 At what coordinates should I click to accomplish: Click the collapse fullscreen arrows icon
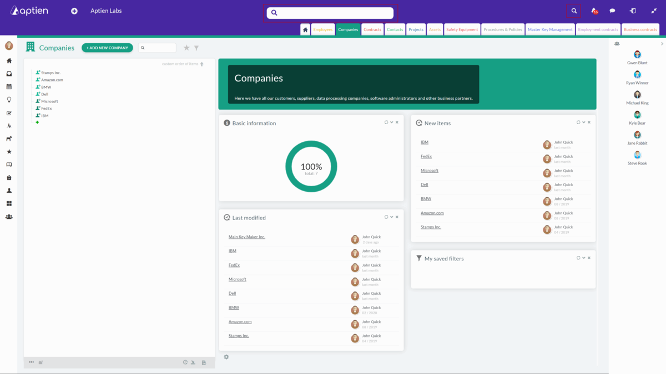(x=654, y=11)
